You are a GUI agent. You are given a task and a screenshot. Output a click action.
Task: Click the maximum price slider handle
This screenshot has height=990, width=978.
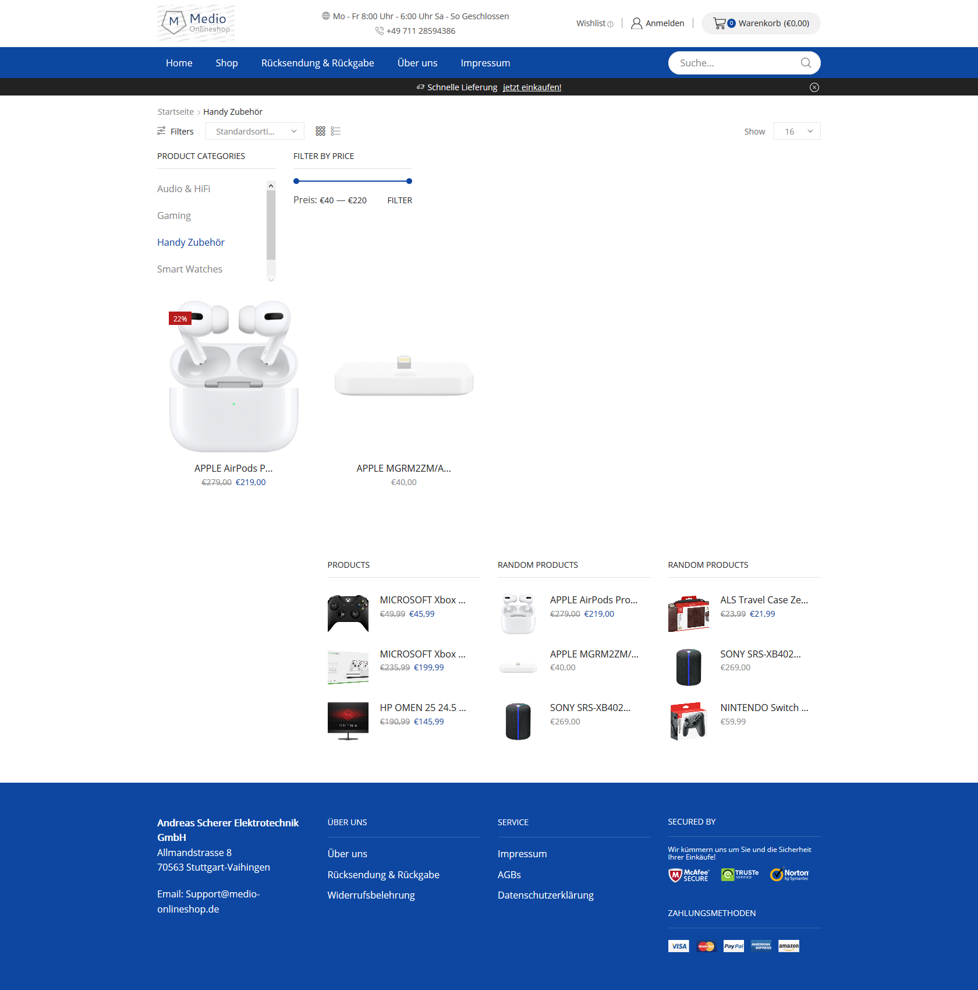click(409, 181)
